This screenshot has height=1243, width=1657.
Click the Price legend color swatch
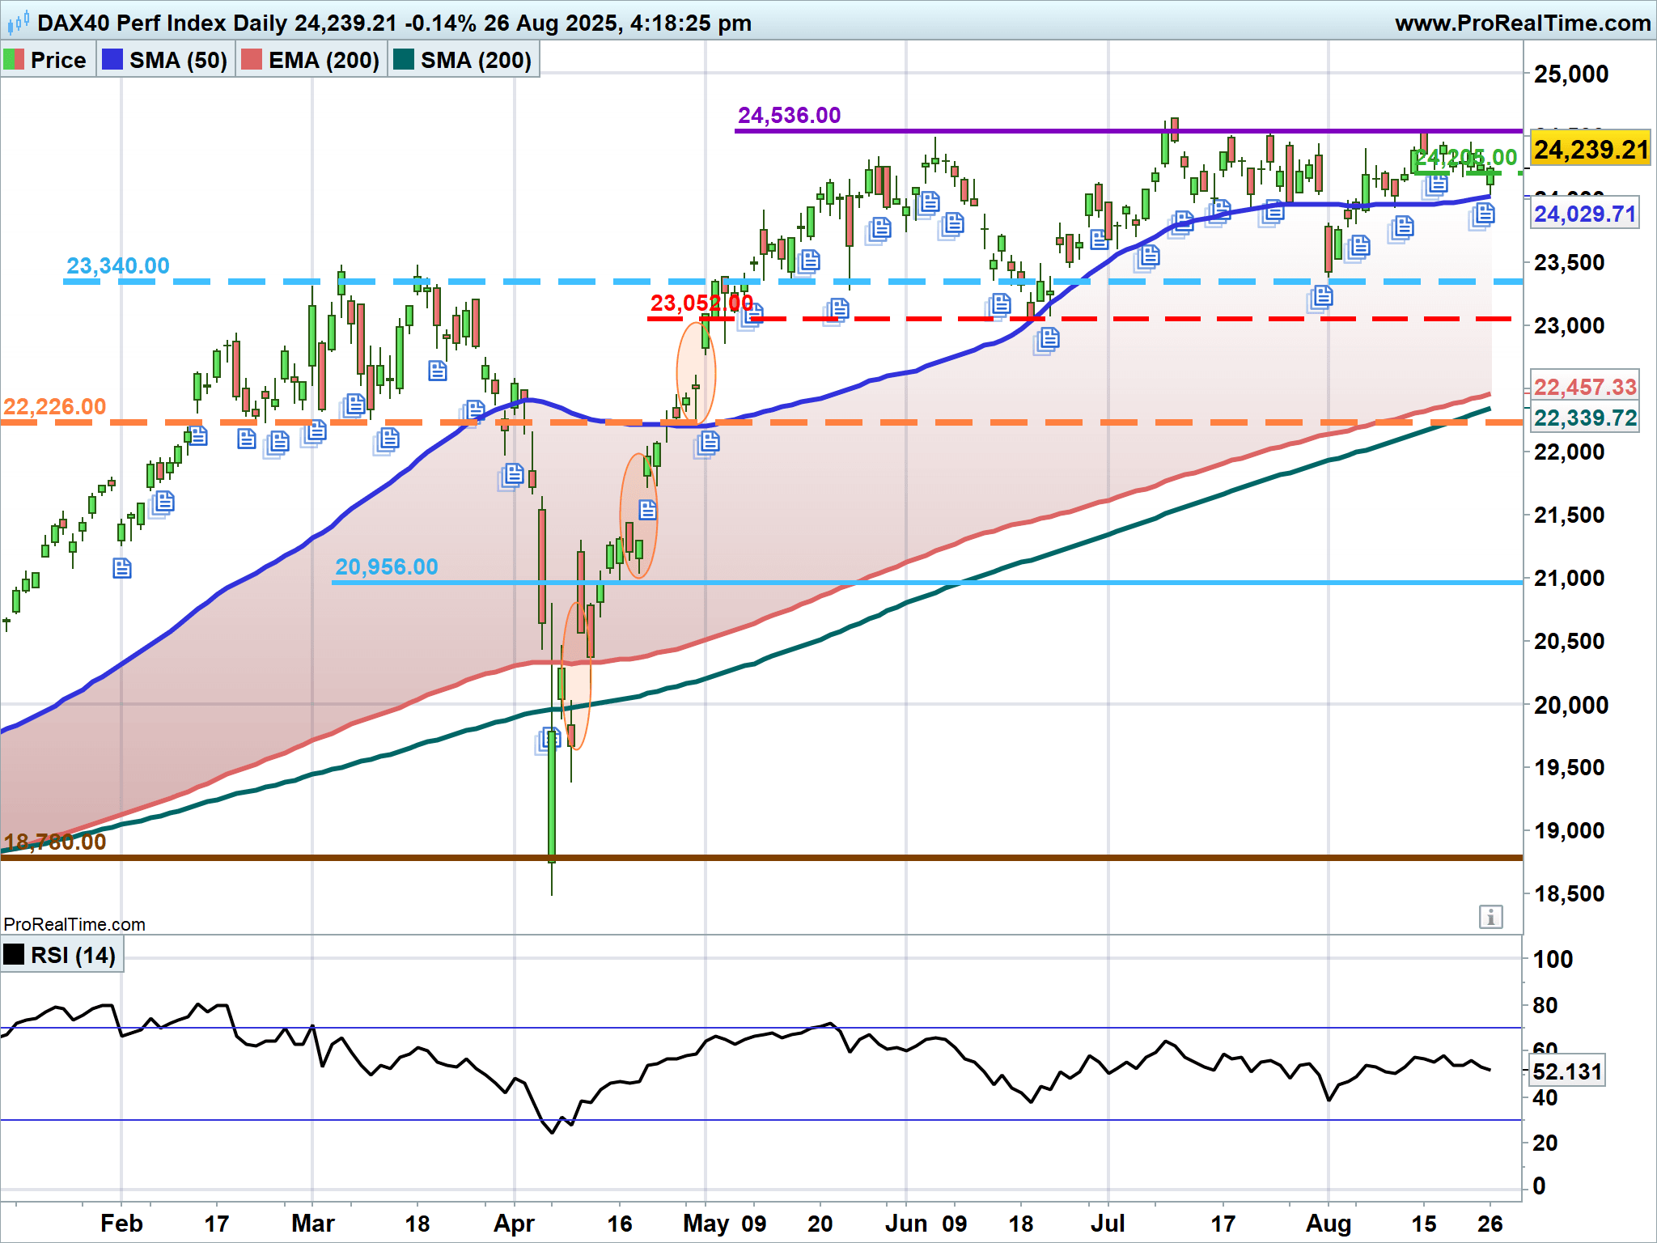[14, 60]
